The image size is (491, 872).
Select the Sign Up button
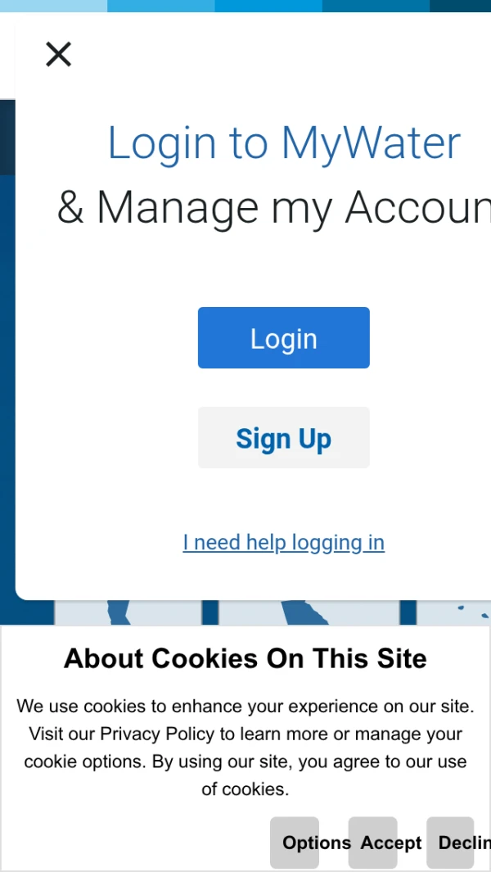284,438
